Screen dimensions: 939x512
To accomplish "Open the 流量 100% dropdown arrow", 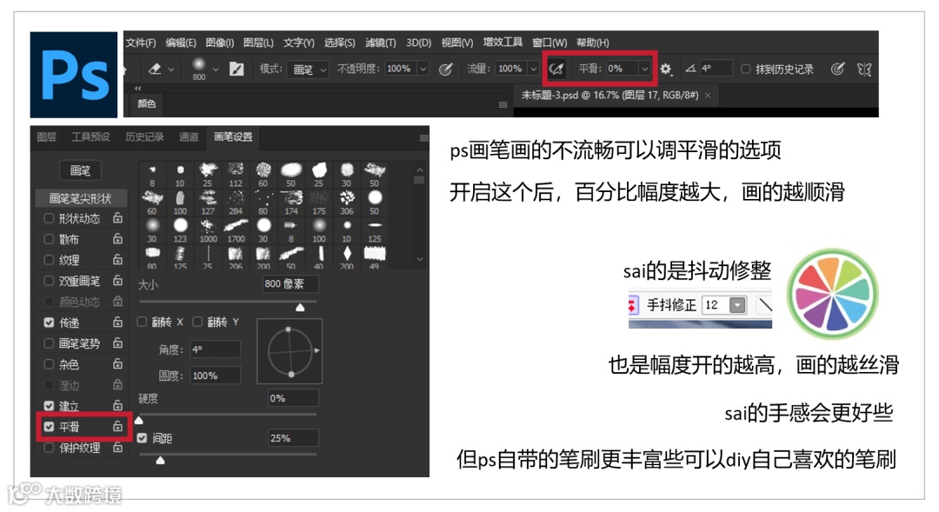I will (x=533, y=69).
